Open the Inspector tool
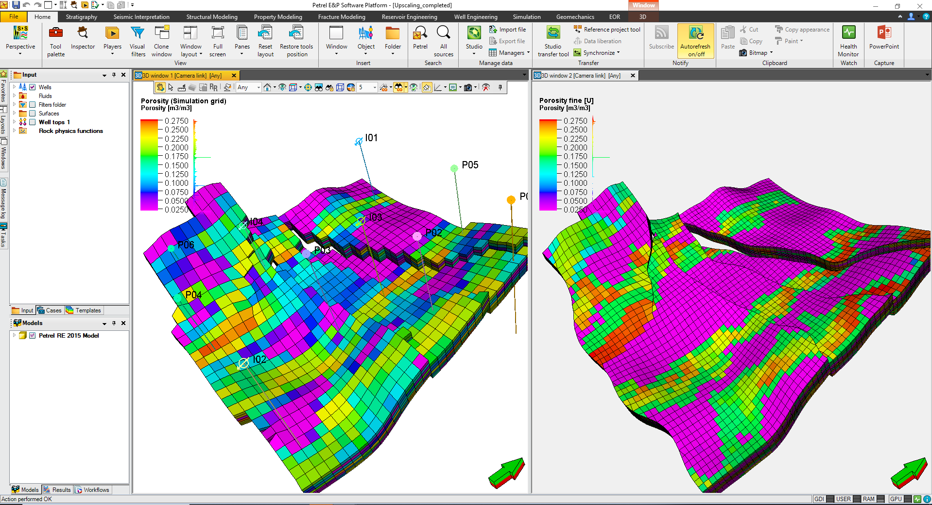 coord(83,38)
